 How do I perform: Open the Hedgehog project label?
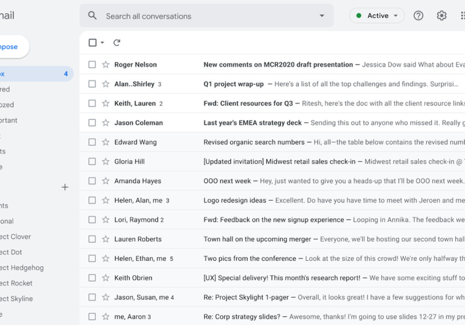tap(22, 268)
